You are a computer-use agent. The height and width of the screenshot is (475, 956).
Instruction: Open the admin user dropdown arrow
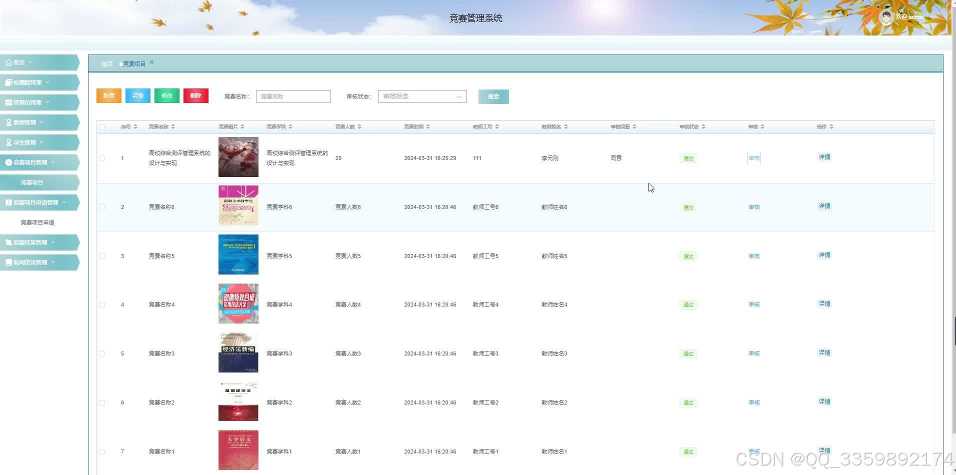pyautogui.click(x=933, y=17)
